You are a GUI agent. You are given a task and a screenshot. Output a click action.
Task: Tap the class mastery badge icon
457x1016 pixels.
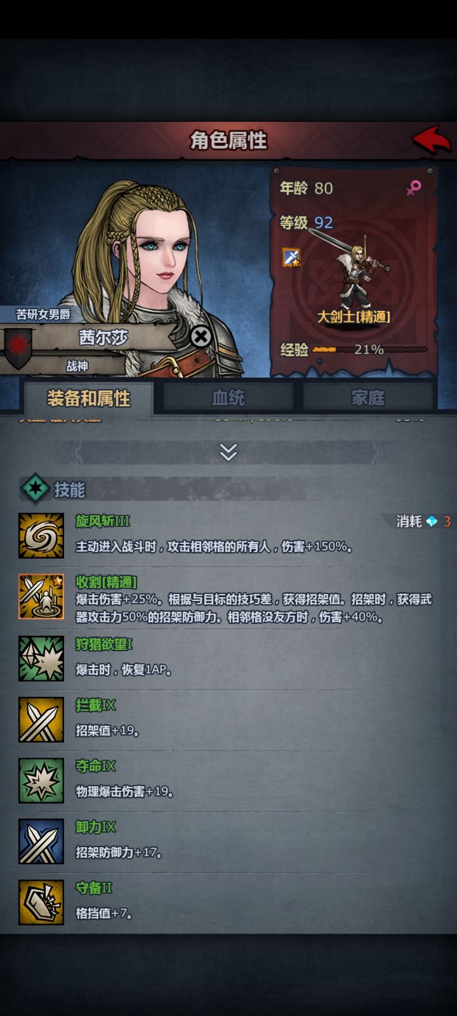[291, 257]
